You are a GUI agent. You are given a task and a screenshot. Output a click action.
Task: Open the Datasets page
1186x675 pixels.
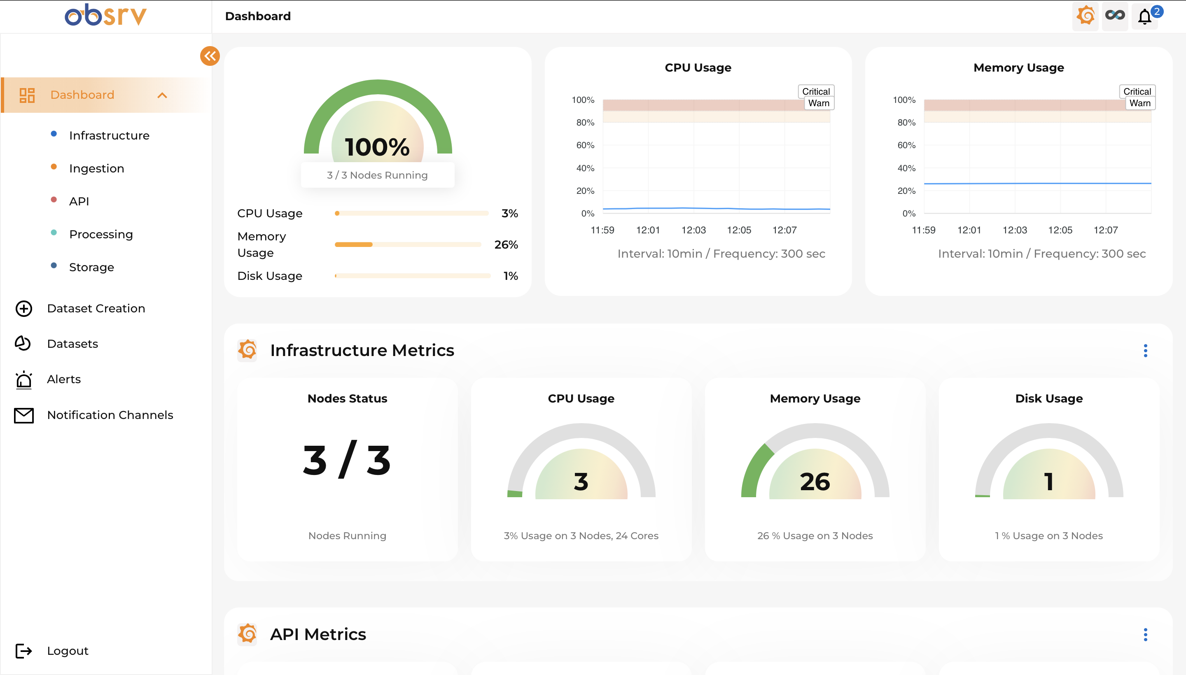pos(72,344)
